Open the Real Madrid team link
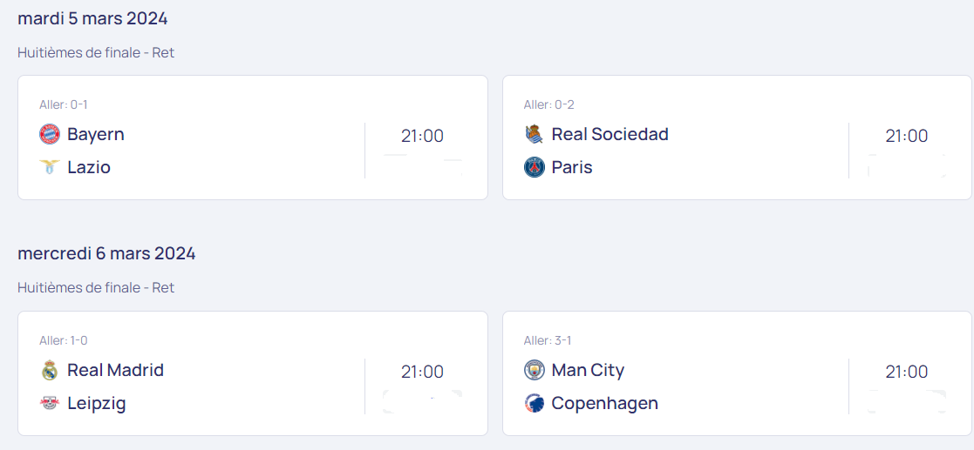Image resolution: width=974 pixels, height=450 pixels. coord(116,370)
